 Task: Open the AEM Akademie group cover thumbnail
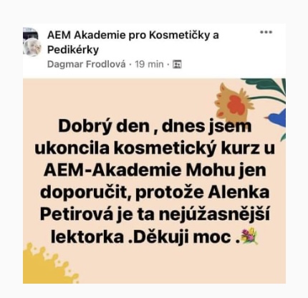[x=31, y=34]
